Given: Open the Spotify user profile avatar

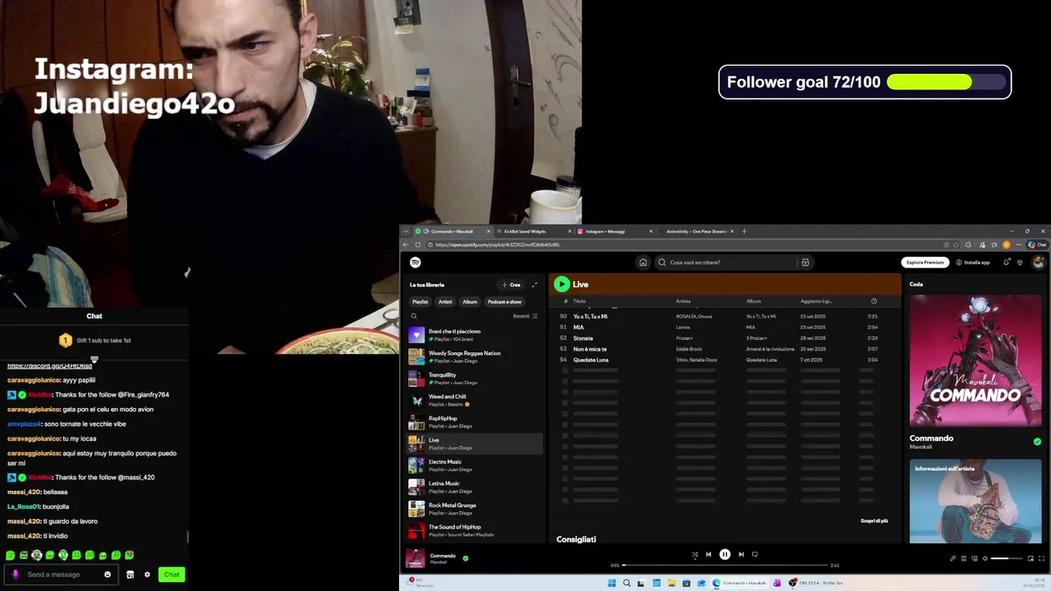Looking at the screenshot, I should [x=1038, y=263].
